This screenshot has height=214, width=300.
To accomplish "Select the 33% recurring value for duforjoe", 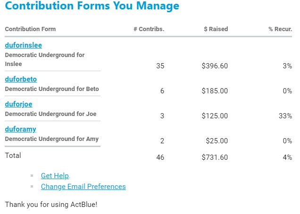I will click(x=285, y=115).
